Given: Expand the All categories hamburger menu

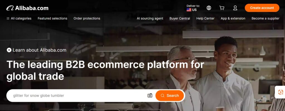Looking at the screenshot, I should (x=19, y=19).
